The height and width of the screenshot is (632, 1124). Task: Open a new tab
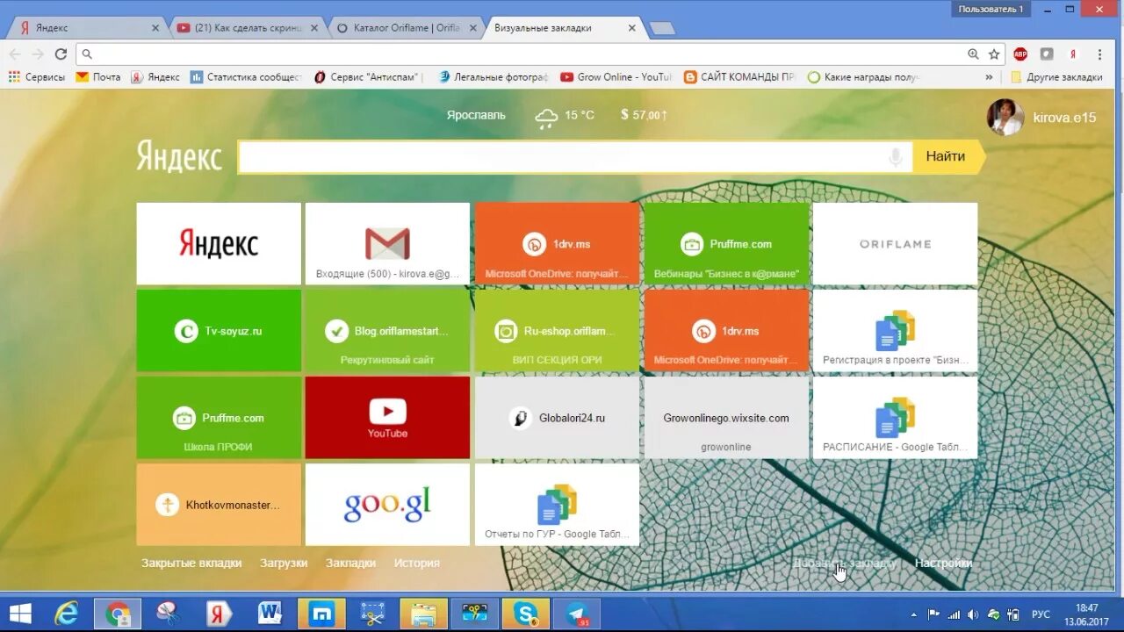(x=662, y=29)
